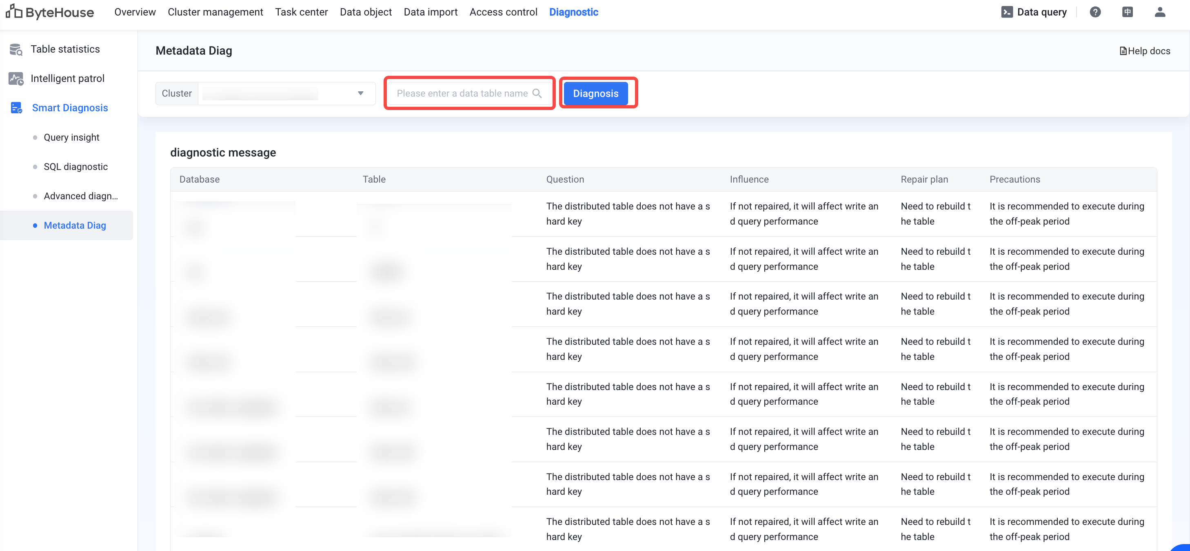
Task: Click the Smart Diagnosis sidebar icon
Action: coord(16,108)
